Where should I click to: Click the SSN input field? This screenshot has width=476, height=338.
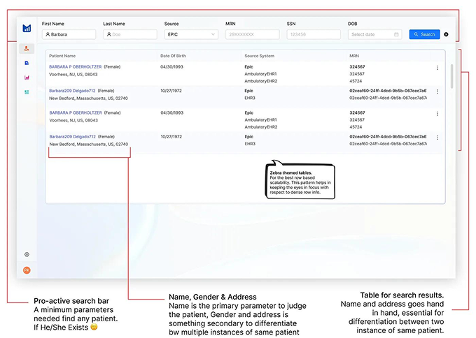point(314,34)
